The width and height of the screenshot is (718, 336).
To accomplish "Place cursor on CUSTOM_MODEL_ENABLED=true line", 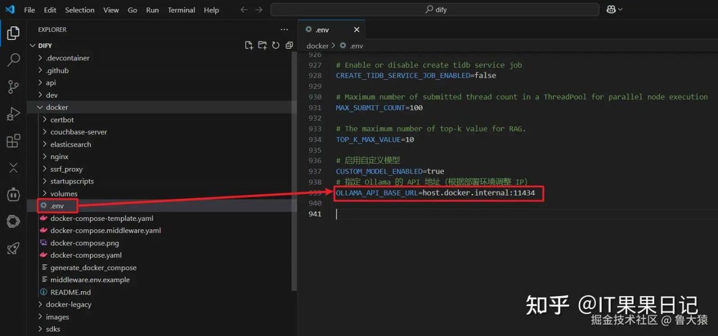I will pos(390,171).
